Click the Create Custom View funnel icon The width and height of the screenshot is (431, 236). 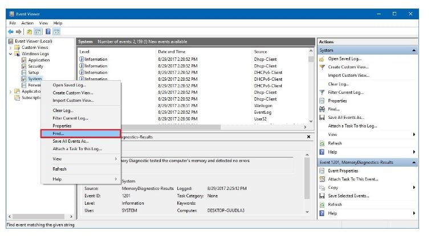pos(322,67)
